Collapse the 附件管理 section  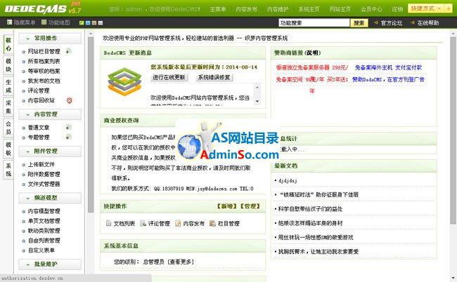click(50, 152)
